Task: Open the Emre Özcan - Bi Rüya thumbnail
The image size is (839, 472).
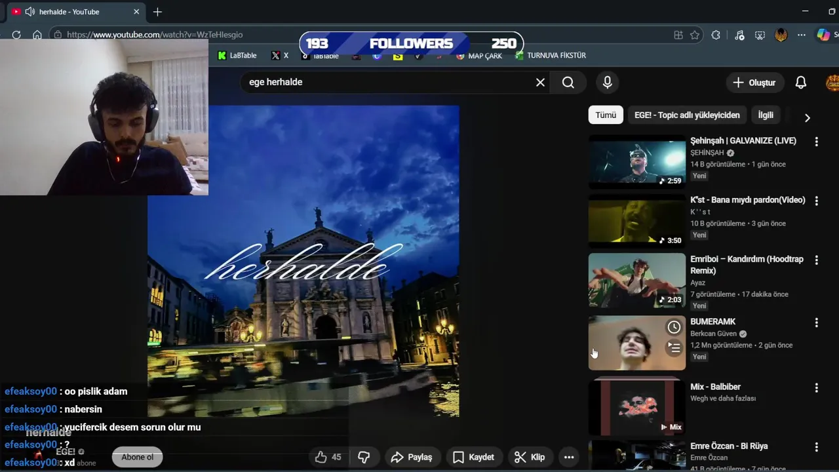Action: coord(636,456)
